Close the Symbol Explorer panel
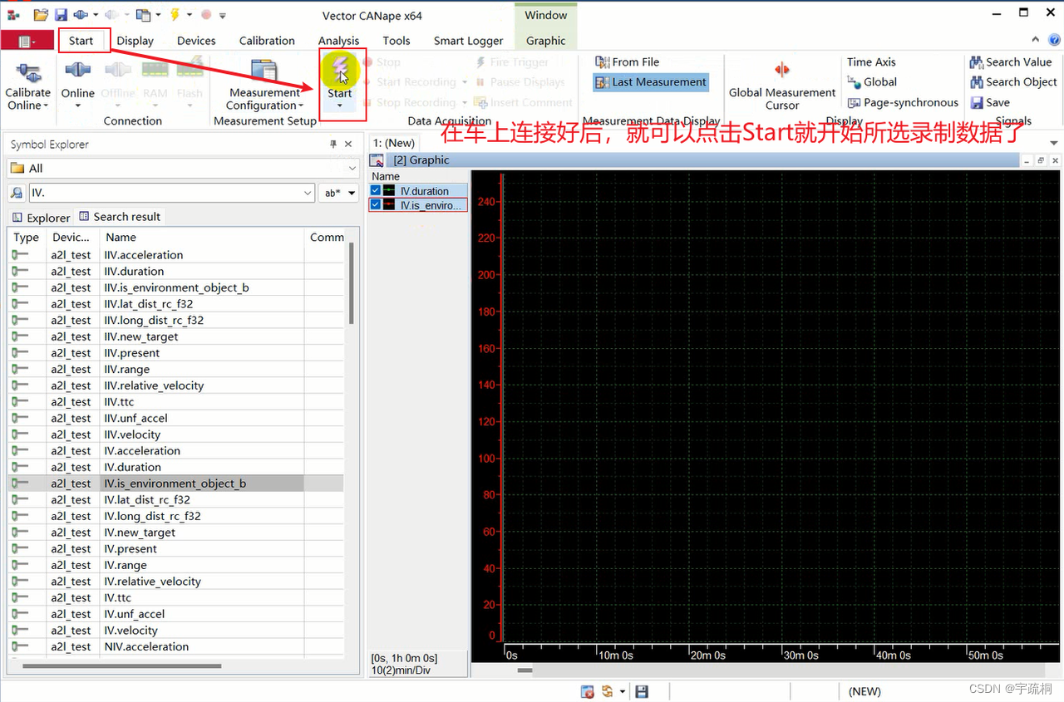 point(349,145)
